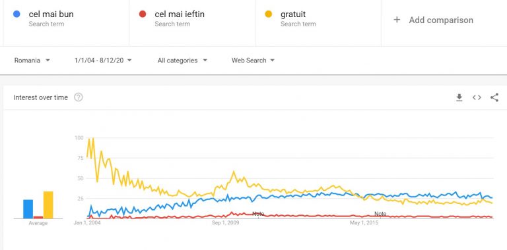Open the Interest over time help icon
This screenshot has height=250, width=507.
(79, 97)
